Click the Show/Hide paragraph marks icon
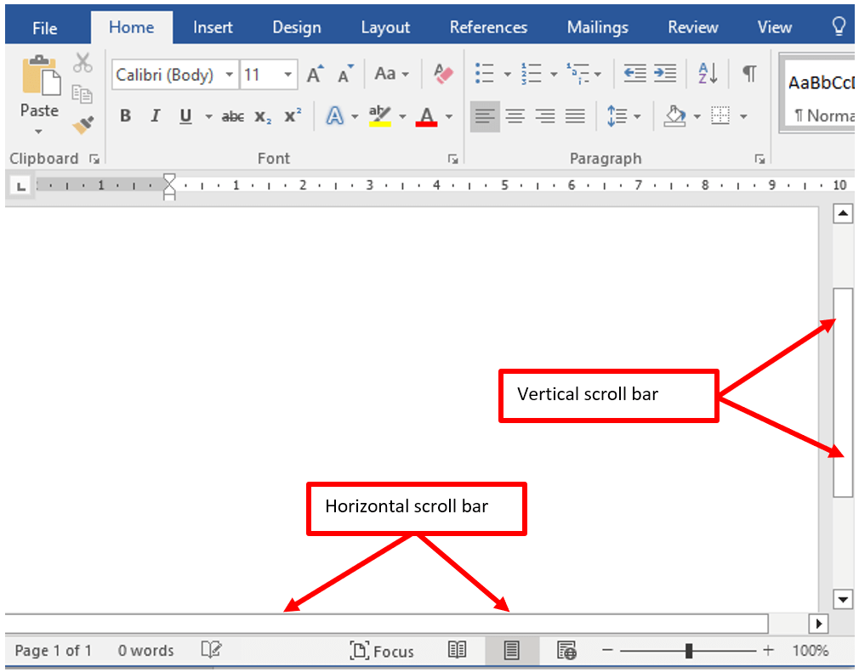Screen dimensions: 859x672 click(x=748, y=74)
